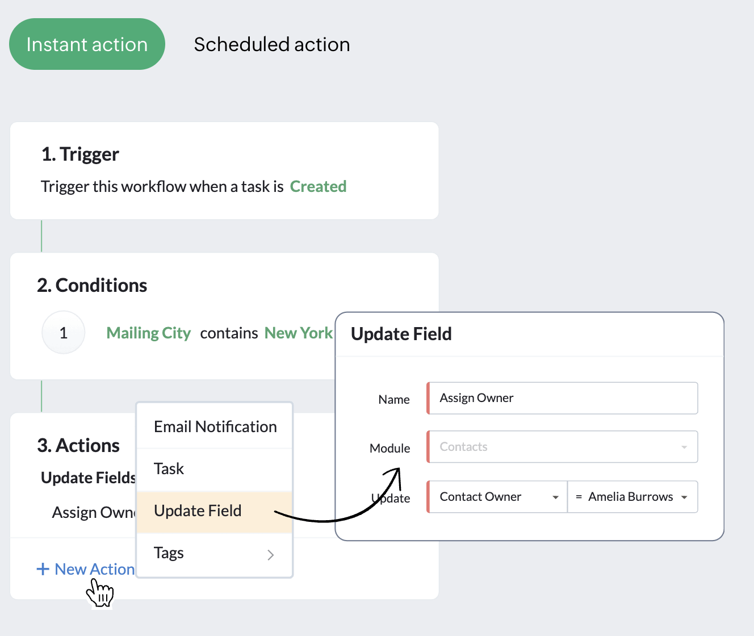The height and width of the screenshot is (636, 754).
Task: Open the Amelia Burrows owner dropdown
Action: coord(632,497)
